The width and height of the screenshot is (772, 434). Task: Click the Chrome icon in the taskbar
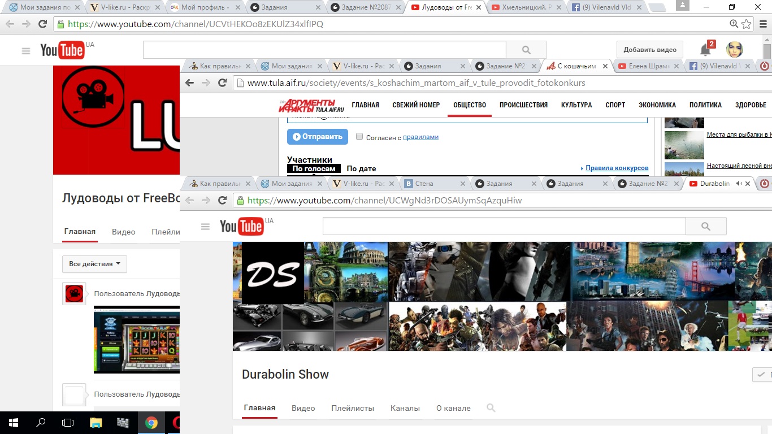(x=151, y=423)
